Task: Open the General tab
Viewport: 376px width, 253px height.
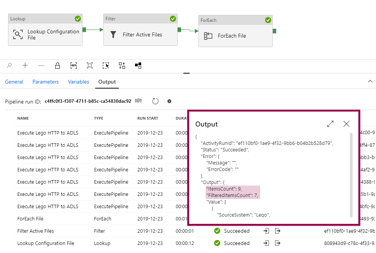Action: click(14, 82)
